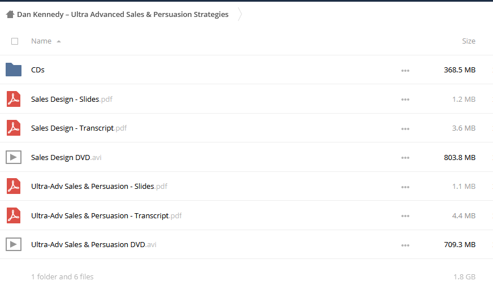Open Sales Design - Transcript.pdf file name
This screenshot has width=493, height=298.
tap(79, 128)
